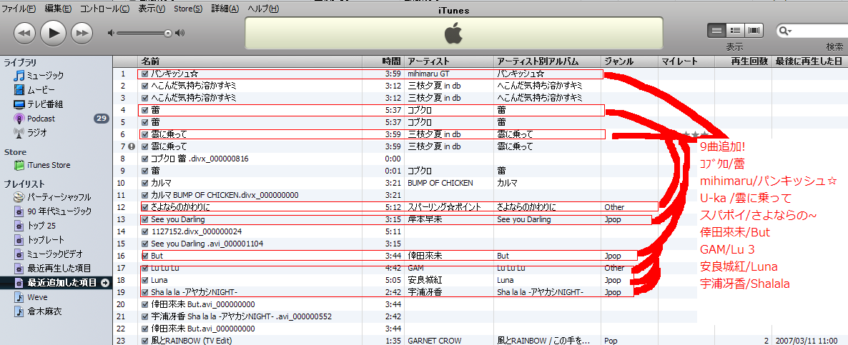Screen dimensions: 848x345
Task: Sort by マイレート column header
Action: 686,61
